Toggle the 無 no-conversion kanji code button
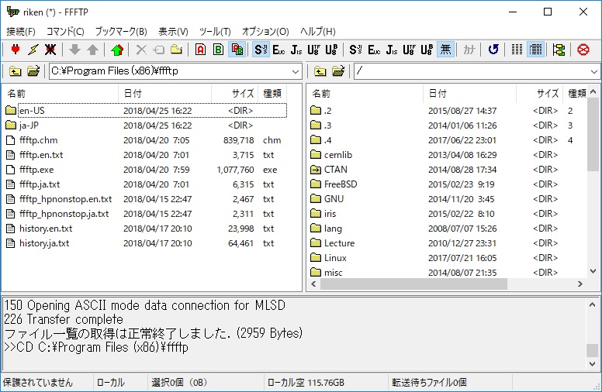This screenshot has height=392, width=602. [445, 50]
